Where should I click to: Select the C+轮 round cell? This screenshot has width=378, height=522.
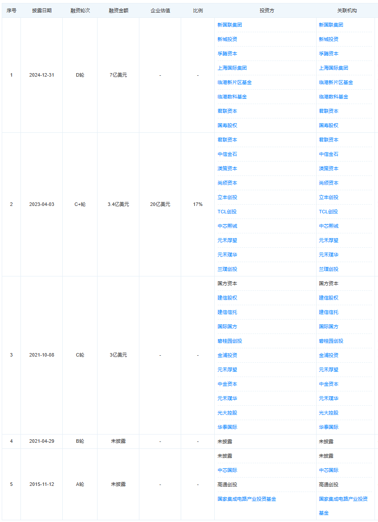(x=80, y=205)
